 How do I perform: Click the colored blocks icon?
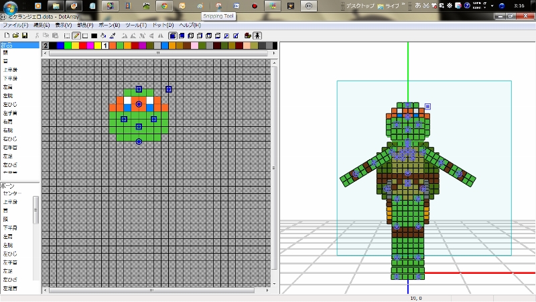pos(248,36)
